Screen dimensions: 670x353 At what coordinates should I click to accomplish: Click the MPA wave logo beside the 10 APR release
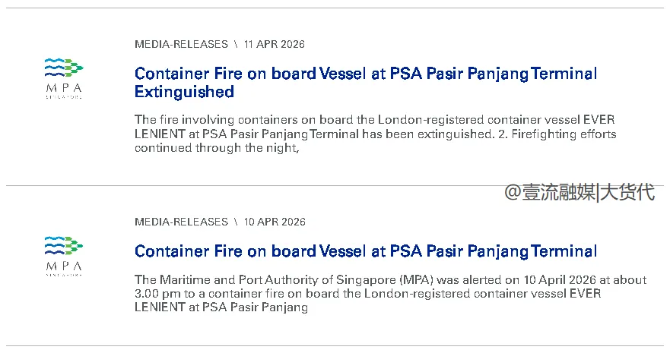click(64, 246)
